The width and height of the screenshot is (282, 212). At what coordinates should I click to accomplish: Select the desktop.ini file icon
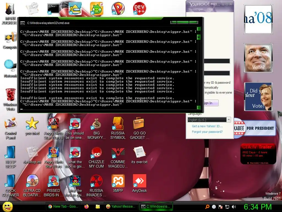32,155
